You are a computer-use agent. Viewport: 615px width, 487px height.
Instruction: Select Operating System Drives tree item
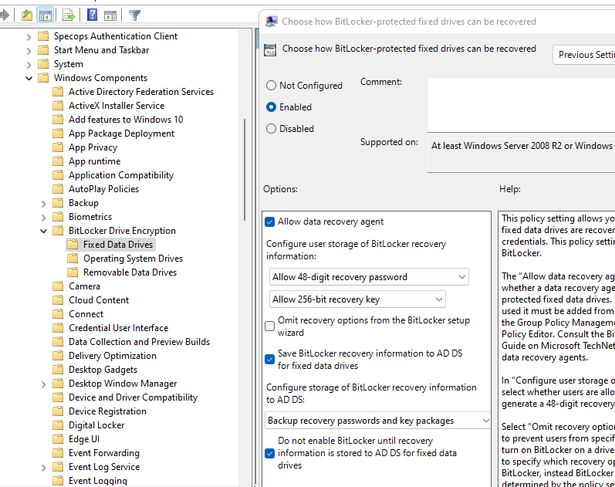point(133,259)
